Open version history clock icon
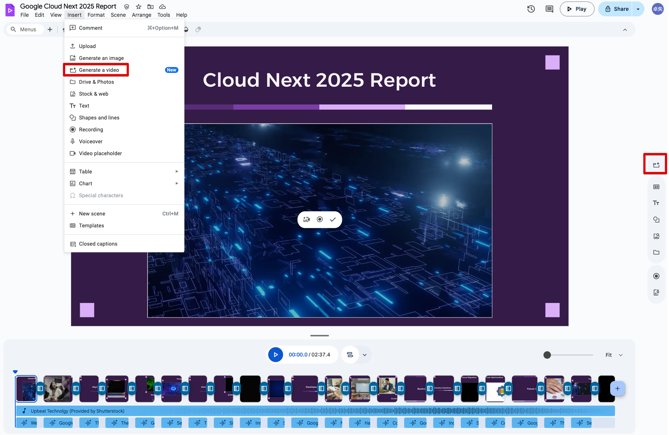Screen dimensions: 669x435 tap(531, 9)
